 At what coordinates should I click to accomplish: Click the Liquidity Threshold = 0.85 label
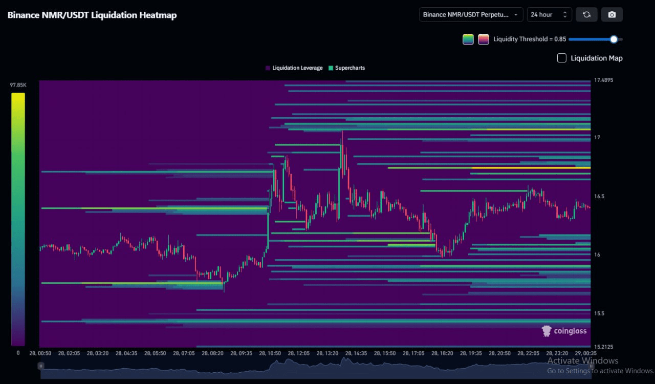(530, 39)
